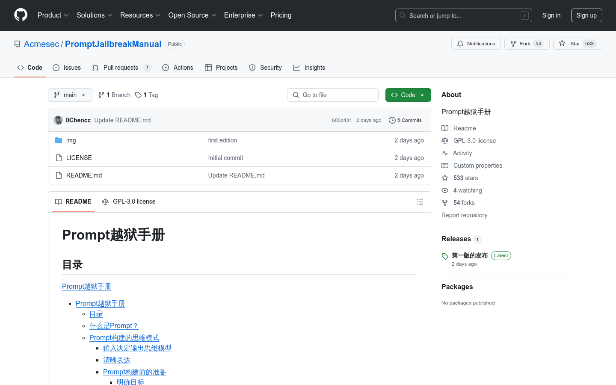Focus the Go to file input

(333, 95)
